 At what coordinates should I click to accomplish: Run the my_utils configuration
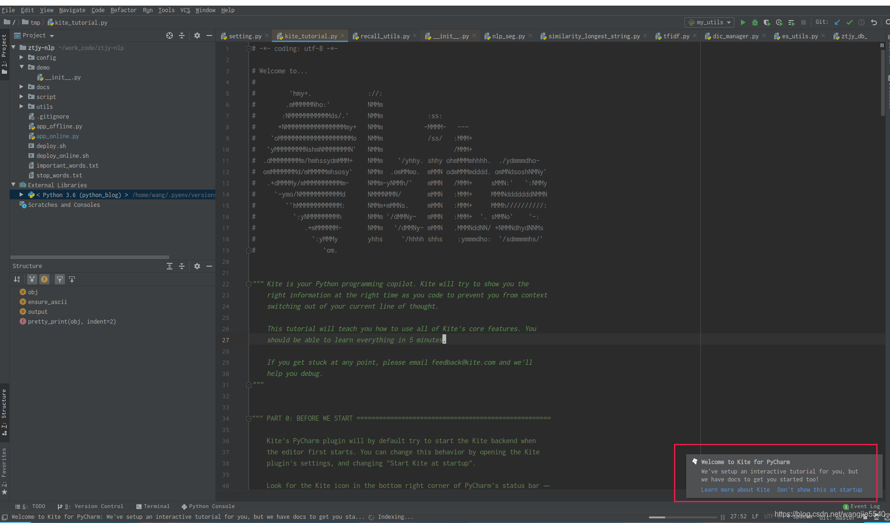pyautogui.click(x=743, y=22)
